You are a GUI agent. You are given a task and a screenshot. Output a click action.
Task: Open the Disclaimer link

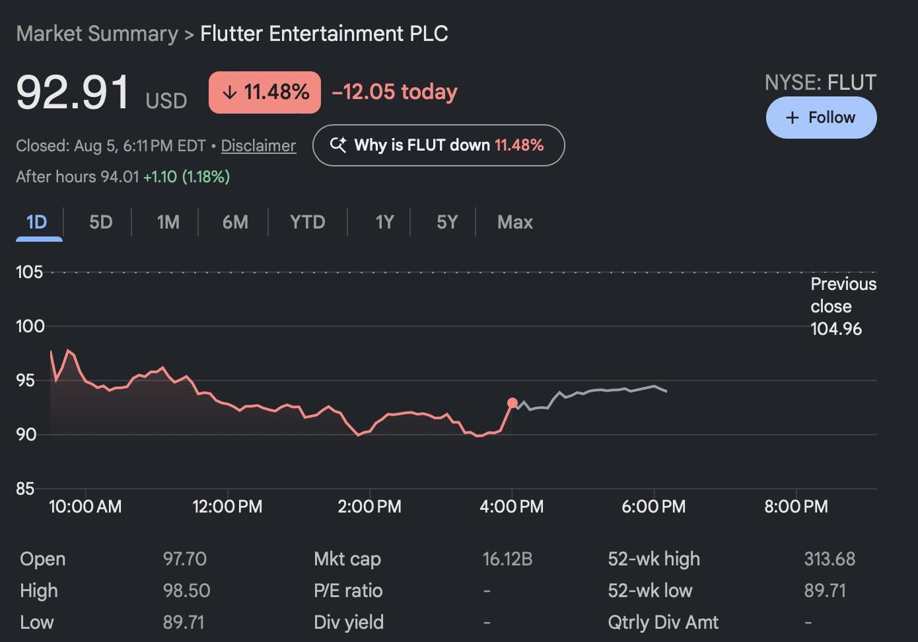click(258, 145)
